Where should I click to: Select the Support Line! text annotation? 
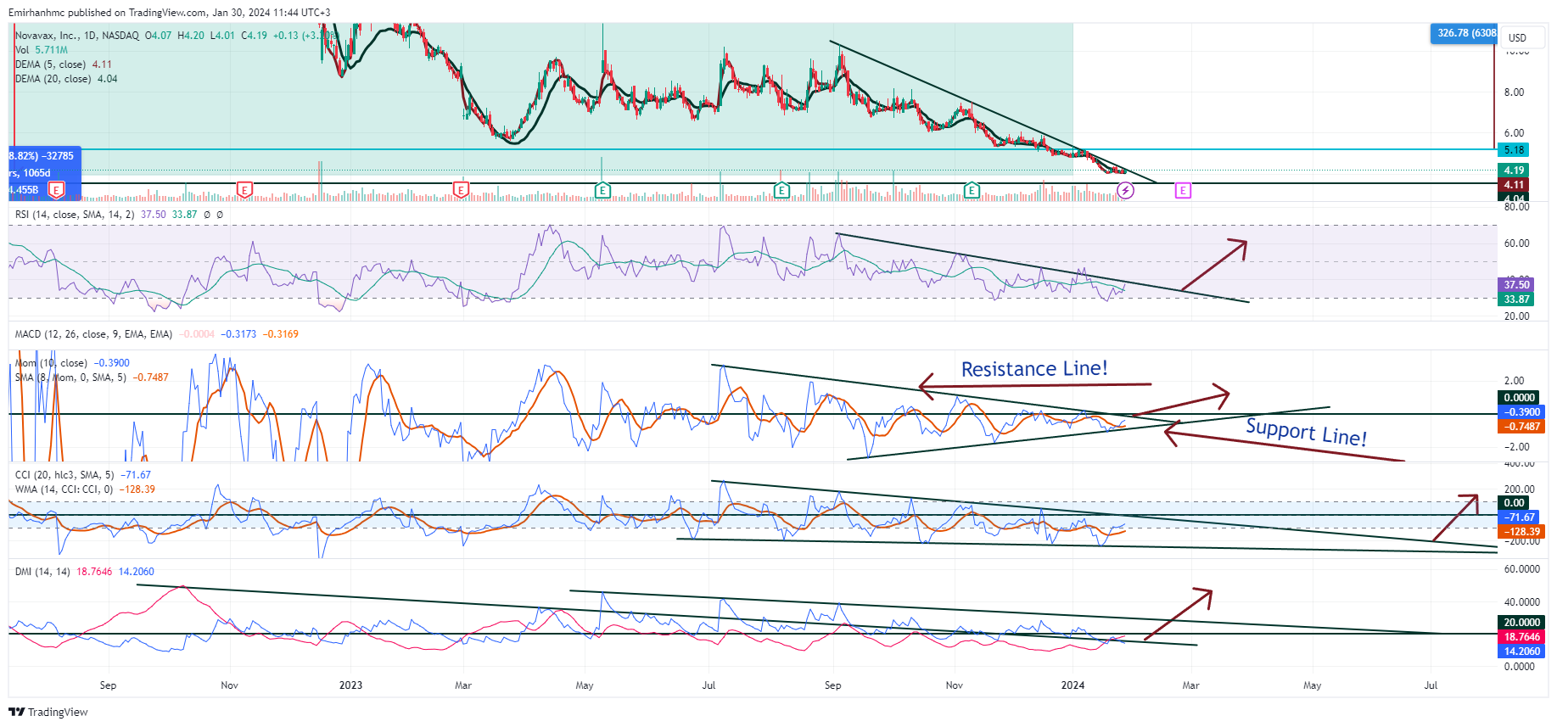click(1306, 432)
